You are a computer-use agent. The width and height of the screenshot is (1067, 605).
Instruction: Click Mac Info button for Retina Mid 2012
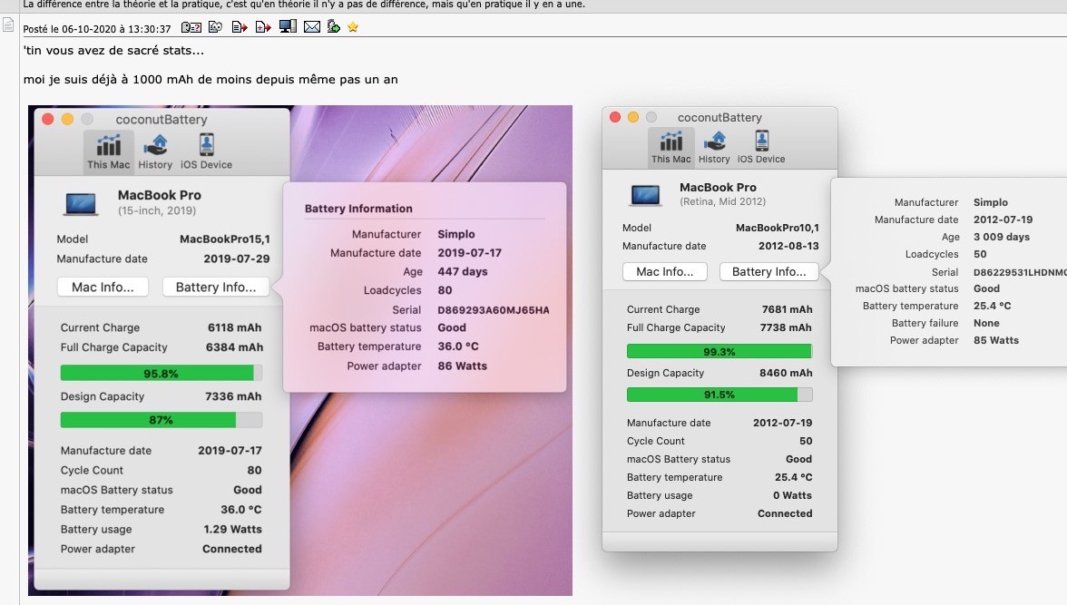coord(664,271)
